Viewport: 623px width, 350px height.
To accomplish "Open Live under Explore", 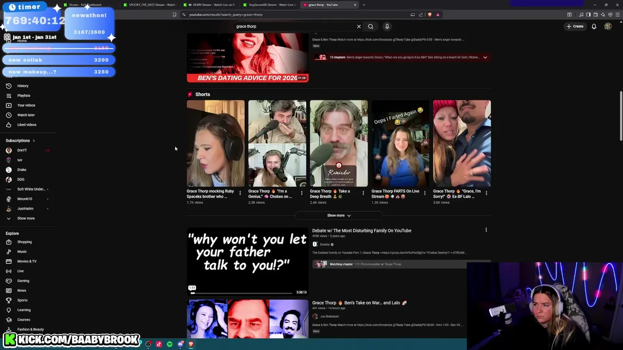I will click(20, 271).
